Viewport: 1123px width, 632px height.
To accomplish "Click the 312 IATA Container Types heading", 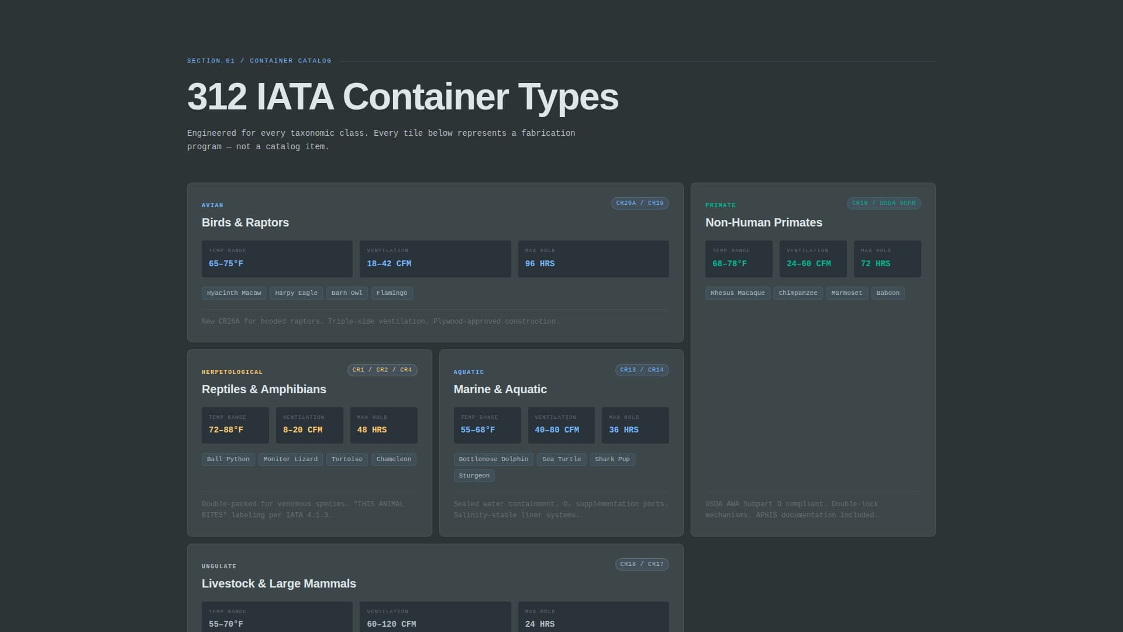I will click(x=402, y=97).
